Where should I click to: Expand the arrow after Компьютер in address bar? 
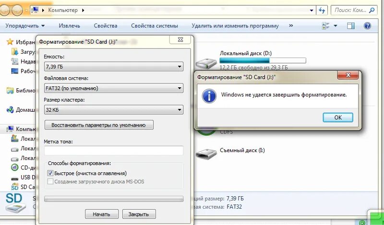83,10
